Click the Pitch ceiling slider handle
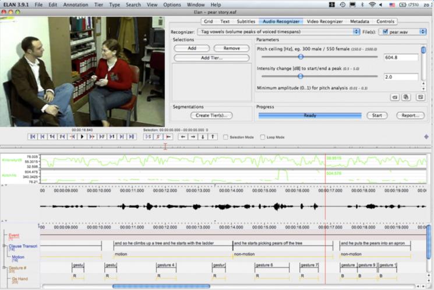Image resolution: width=434 pixels, height=290 pixels. tap(301, 57)
